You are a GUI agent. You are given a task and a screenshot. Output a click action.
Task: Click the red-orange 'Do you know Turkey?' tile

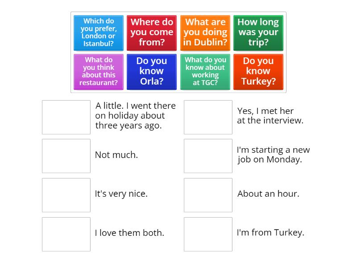tap(258, 72)
